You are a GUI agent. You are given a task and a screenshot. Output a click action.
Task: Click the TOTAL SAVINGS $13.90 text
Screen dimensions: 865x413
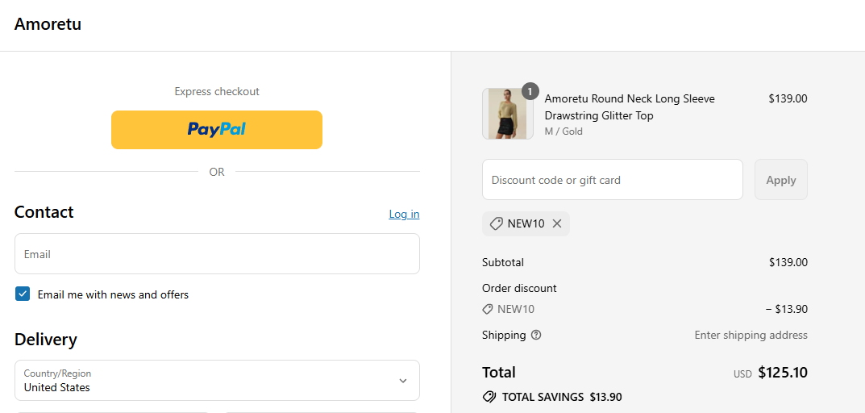coord(562,397)
